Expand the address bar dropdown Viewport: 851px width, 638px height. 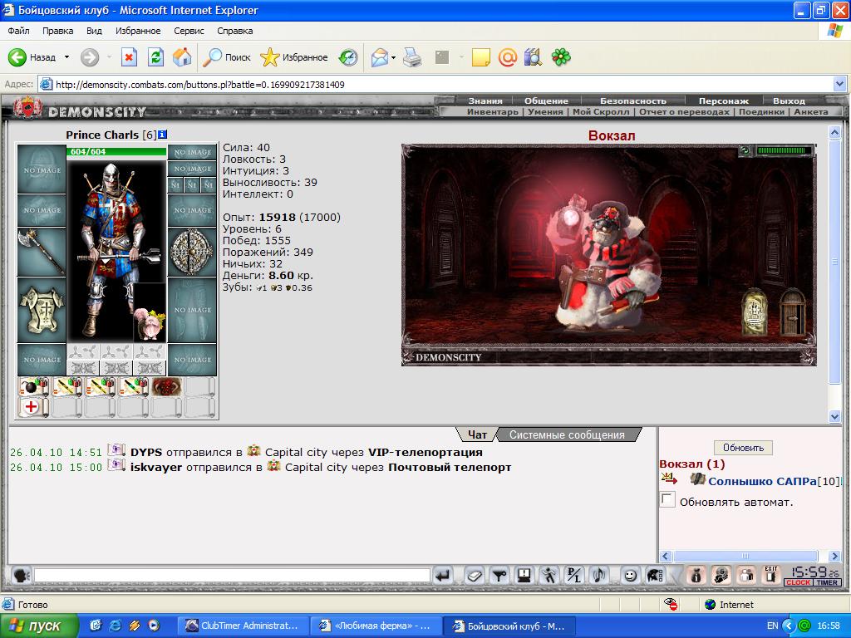point(839,84)
